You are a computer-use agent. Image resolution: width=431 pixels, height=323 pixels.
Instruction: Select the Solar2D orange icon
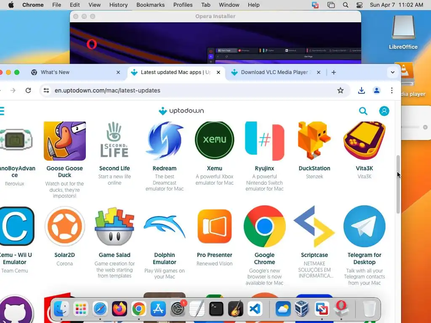(x=64, y=226)
